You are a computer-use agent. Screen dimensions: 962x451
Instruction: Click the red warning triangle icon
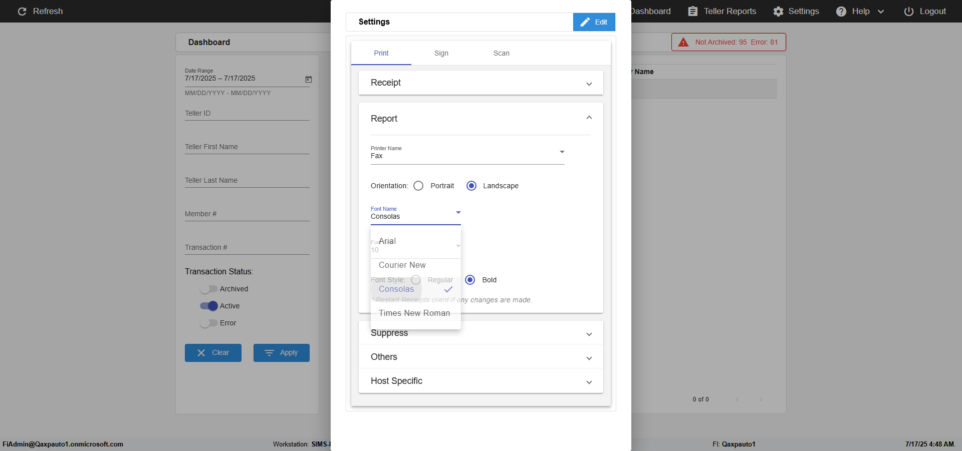coord(683,42)
